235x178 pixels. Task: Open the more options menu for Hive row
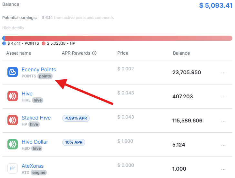pos(223,97)
